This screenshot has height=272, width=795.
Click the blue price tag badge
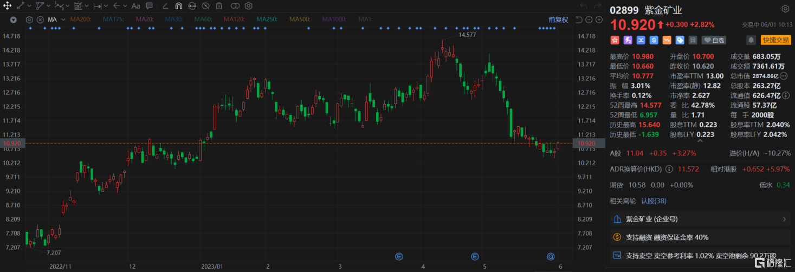coord(680,40)
